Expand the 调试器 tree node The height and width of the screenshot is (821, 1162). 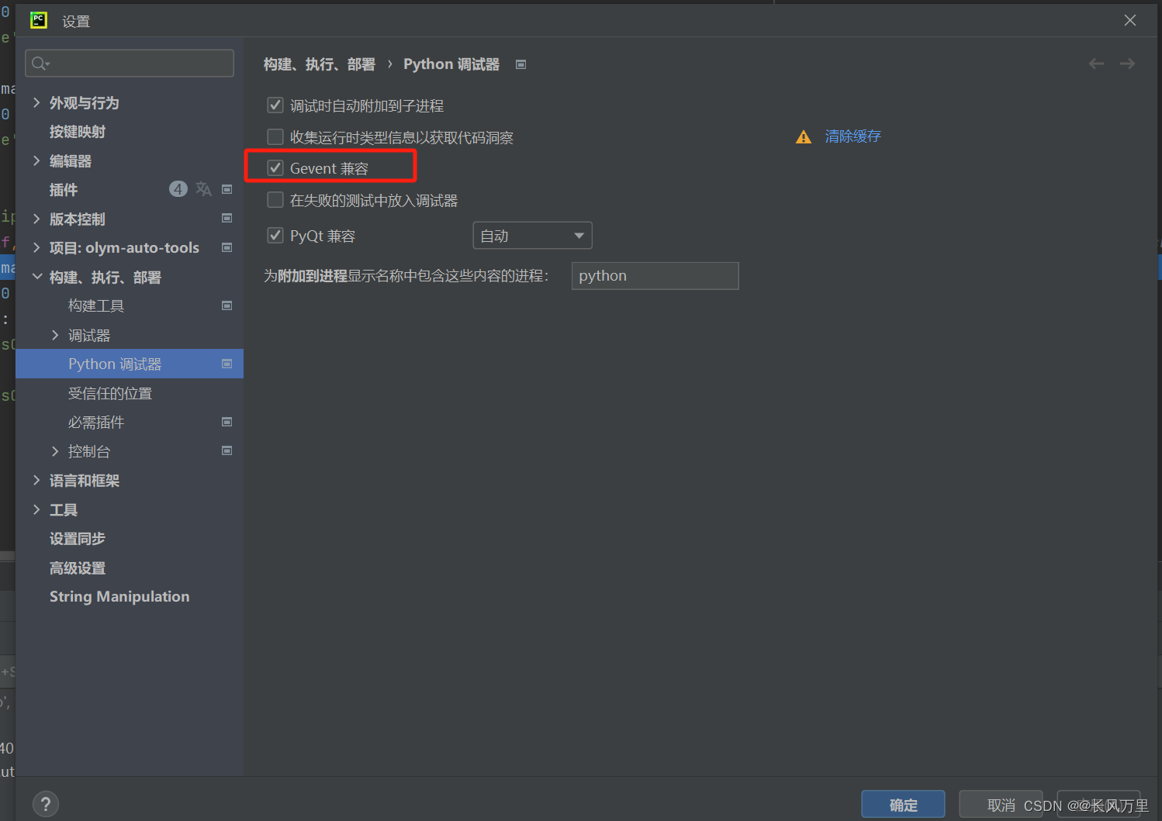pyautogui.click(x=55, y=335)
